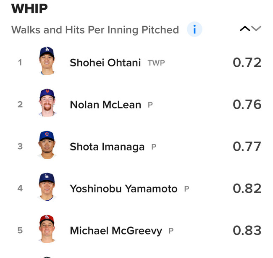Click McLean's 0.76 WHIP value
273x258 pixels.
click(247, 105)
